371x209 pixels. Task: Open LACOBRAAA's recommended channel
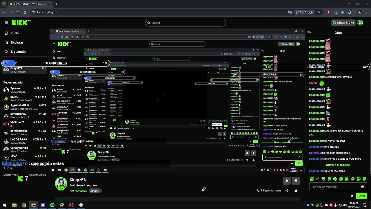[25, 141]
